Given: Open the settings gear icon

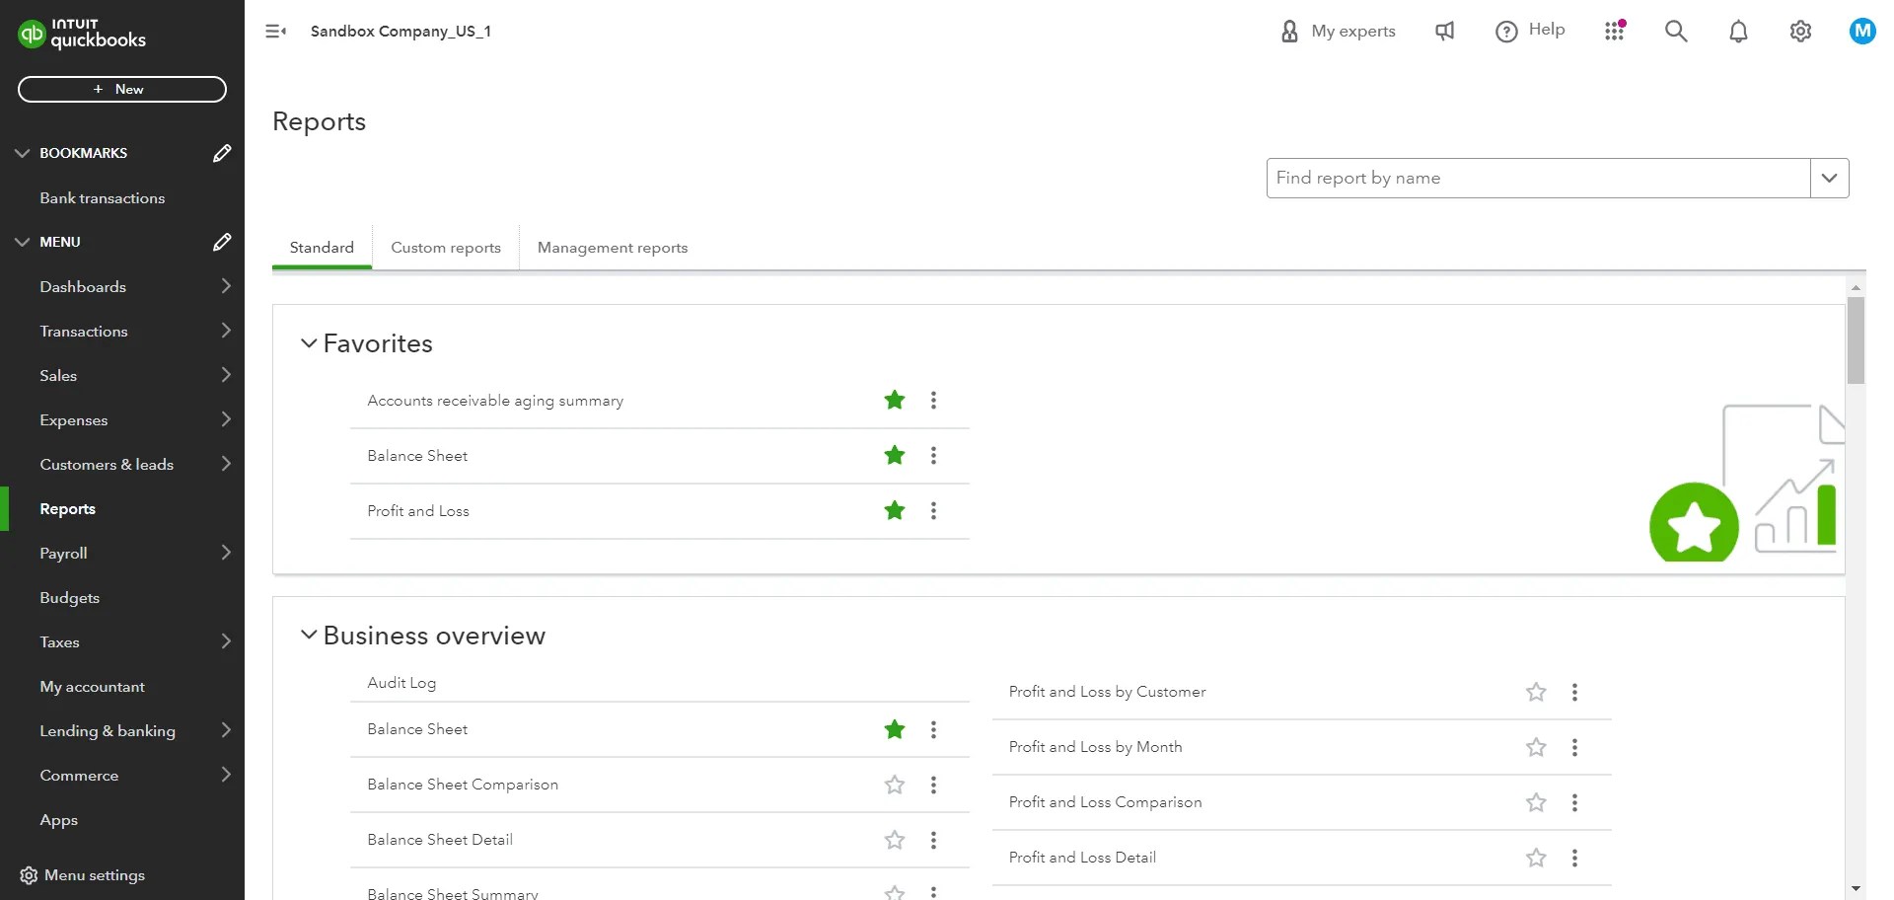Looking at the screenshot, I should (x=1800, y=32).
